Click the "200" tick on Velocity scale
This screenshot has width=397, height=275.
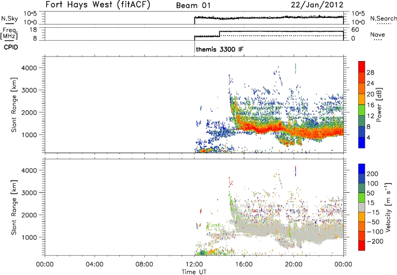373,174
